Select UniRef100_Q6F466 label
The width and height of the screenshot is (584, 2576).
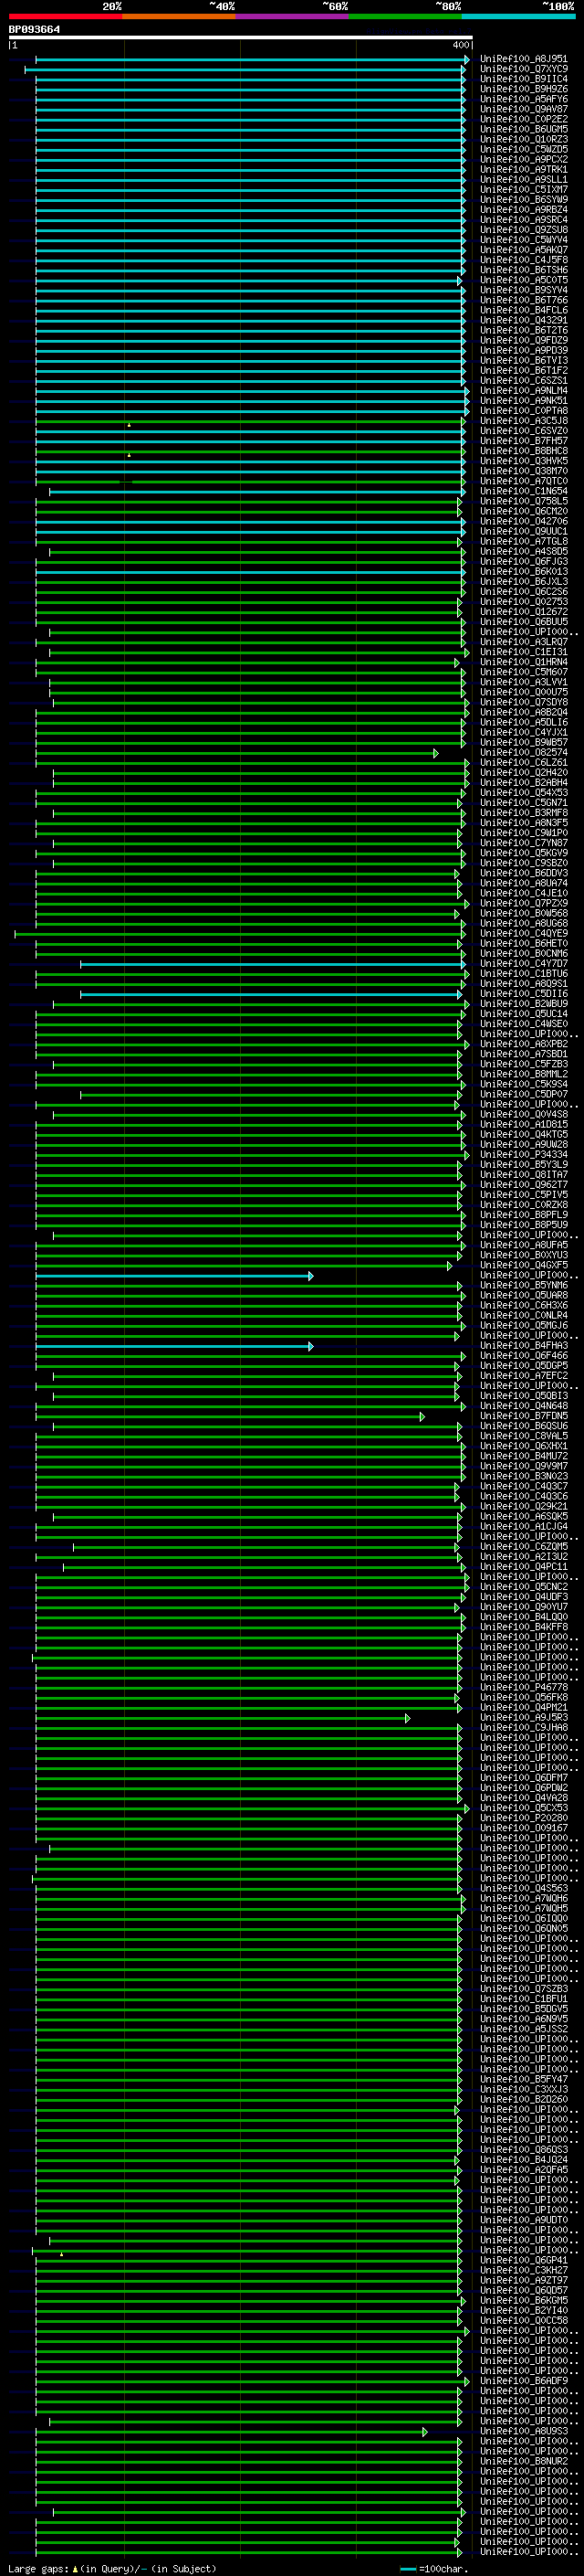click(524, 1355)
